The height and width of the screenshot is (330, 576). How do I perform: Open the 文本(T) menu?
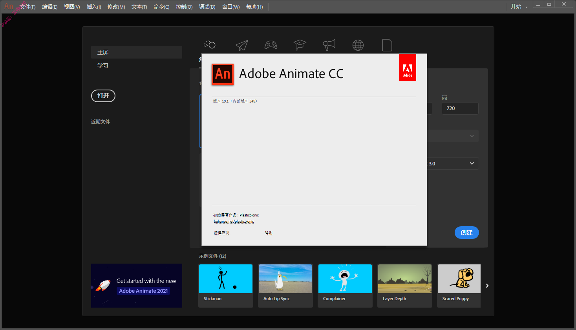click(139, 7)
